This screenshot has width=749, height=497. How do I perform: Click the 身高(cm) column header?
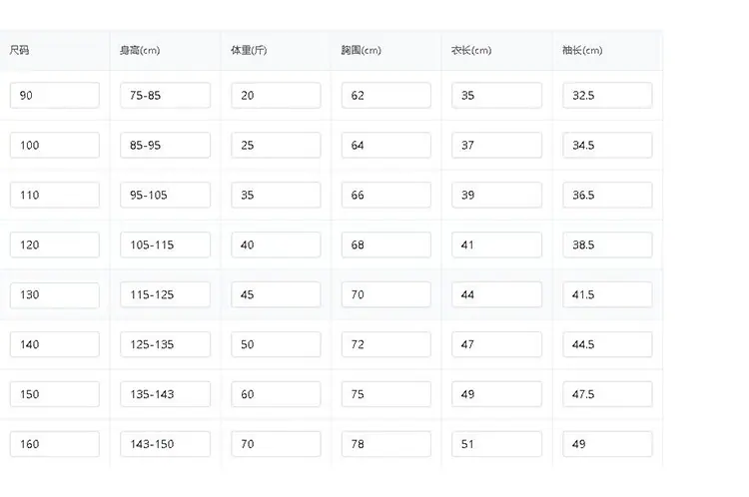pos(140,50)
